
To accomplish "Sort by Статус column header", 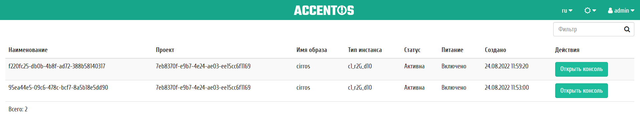I will point(412,50).
